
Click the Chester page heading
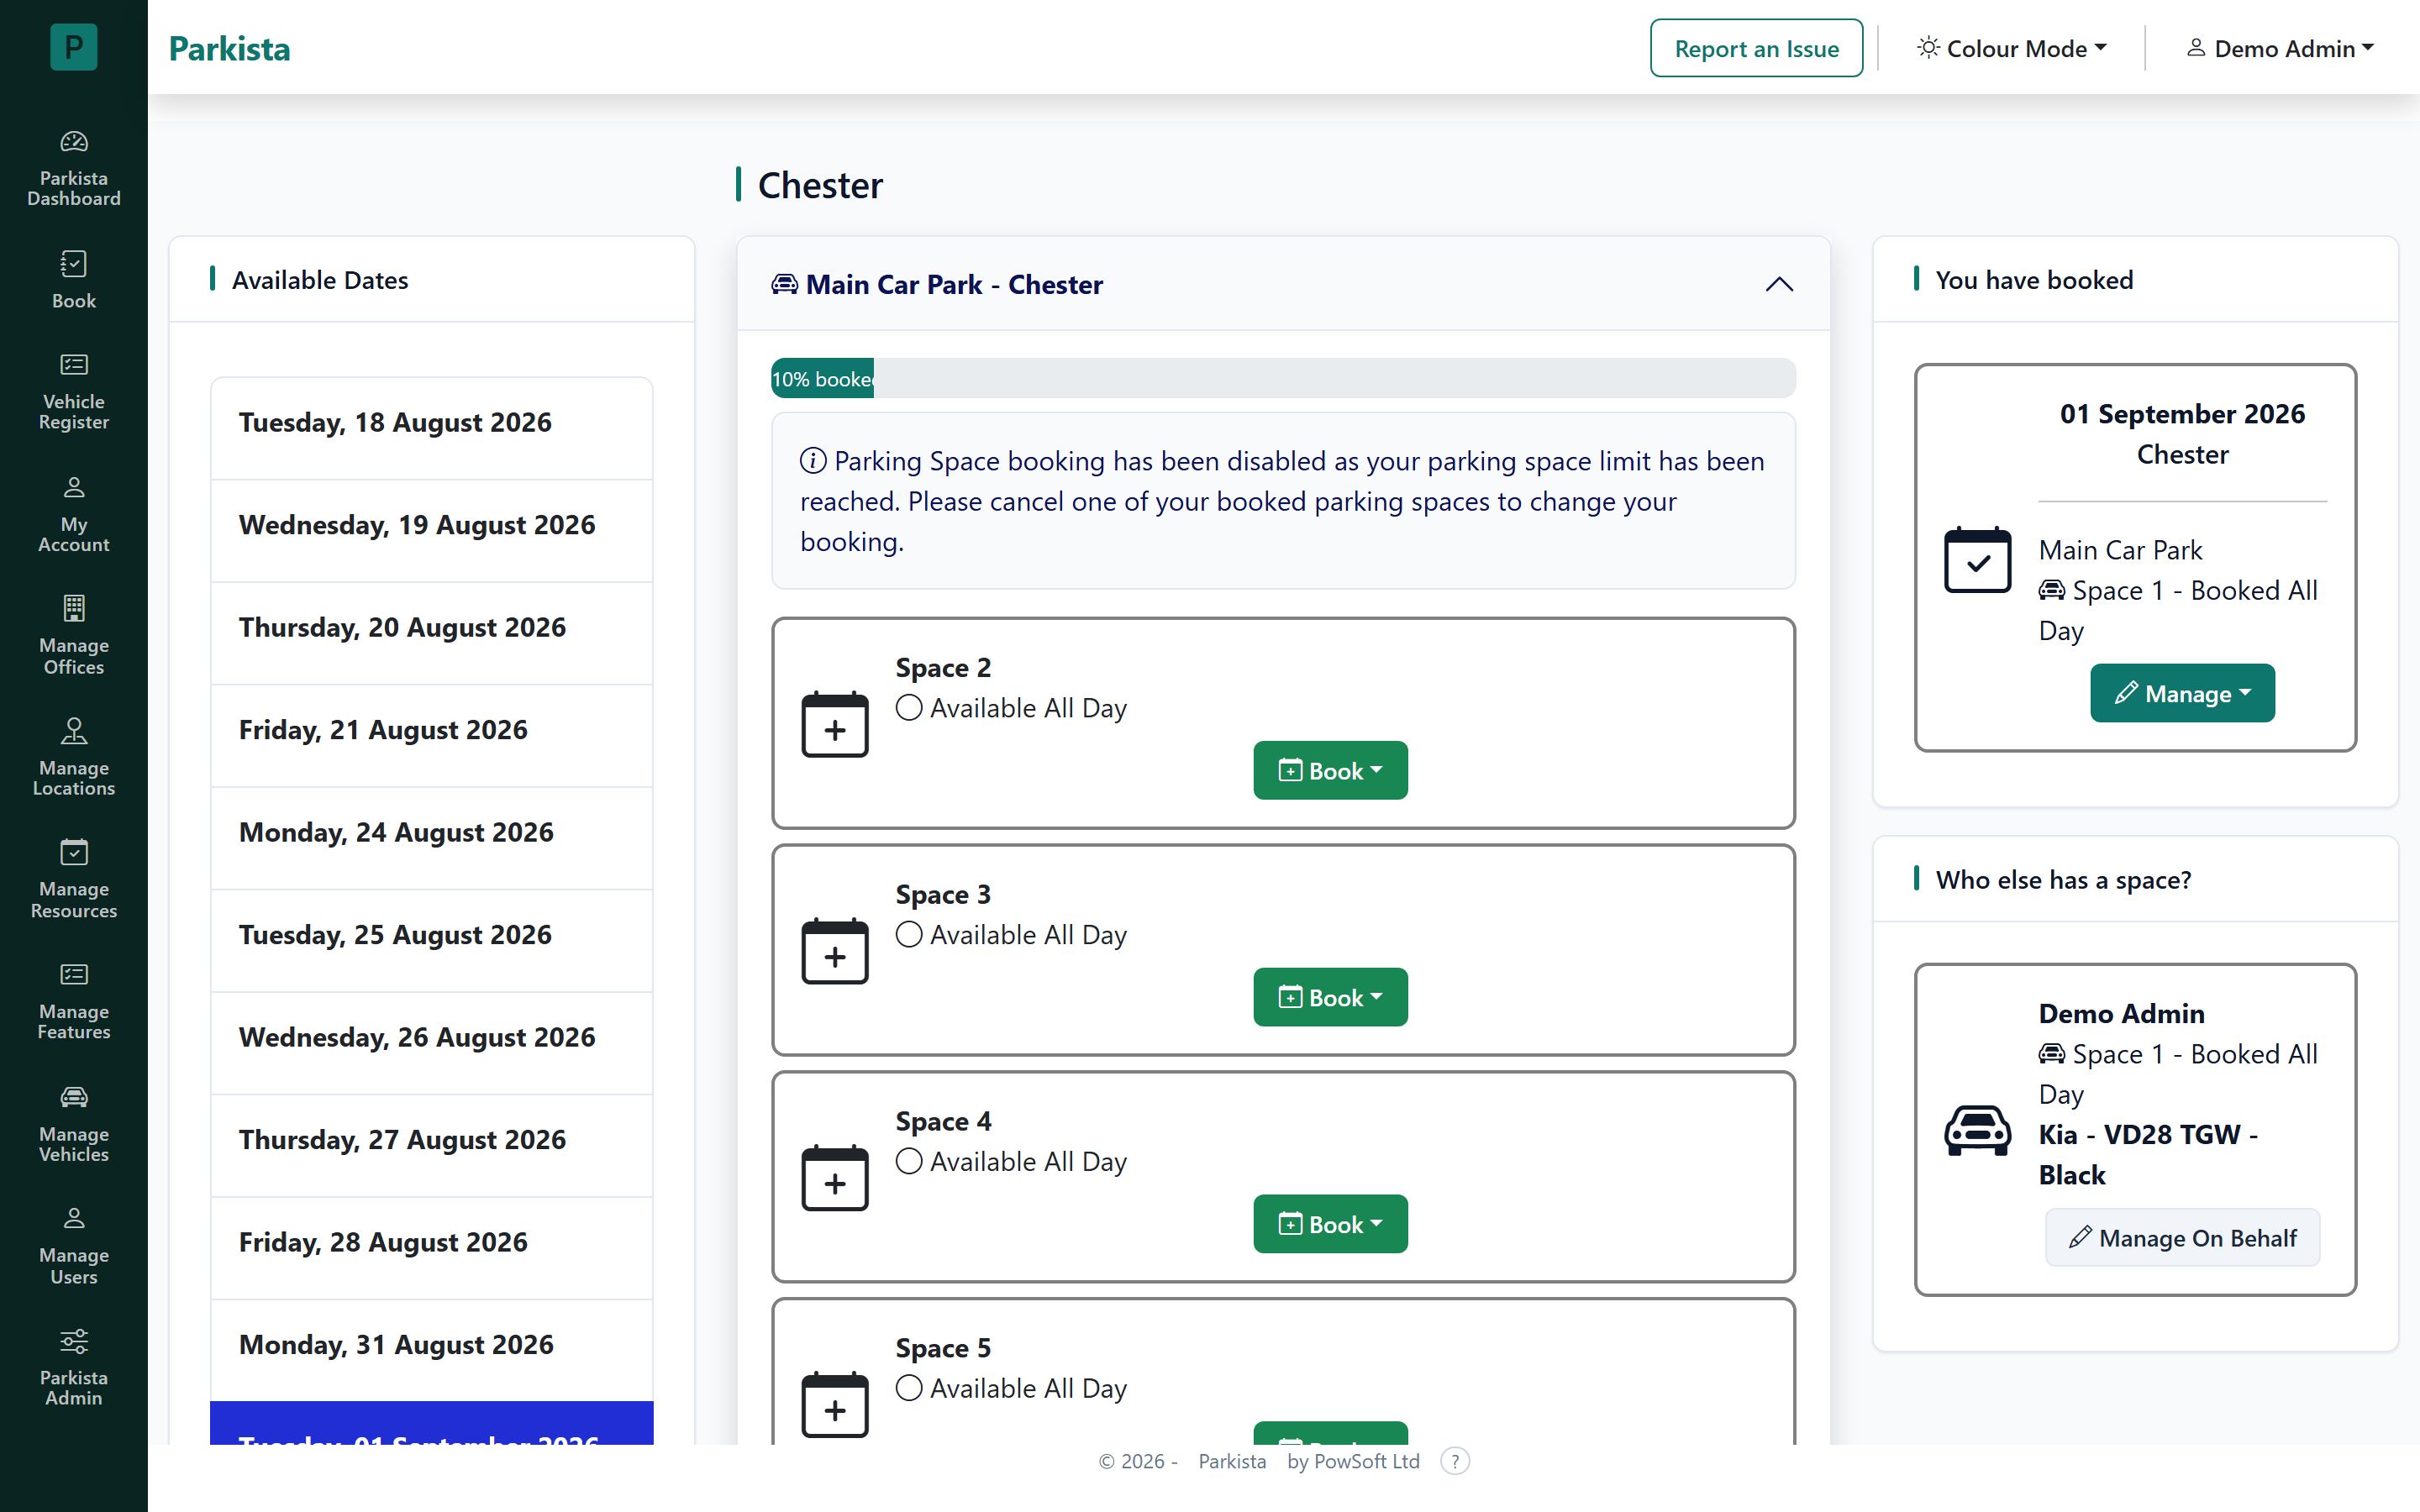pos(820,185)
